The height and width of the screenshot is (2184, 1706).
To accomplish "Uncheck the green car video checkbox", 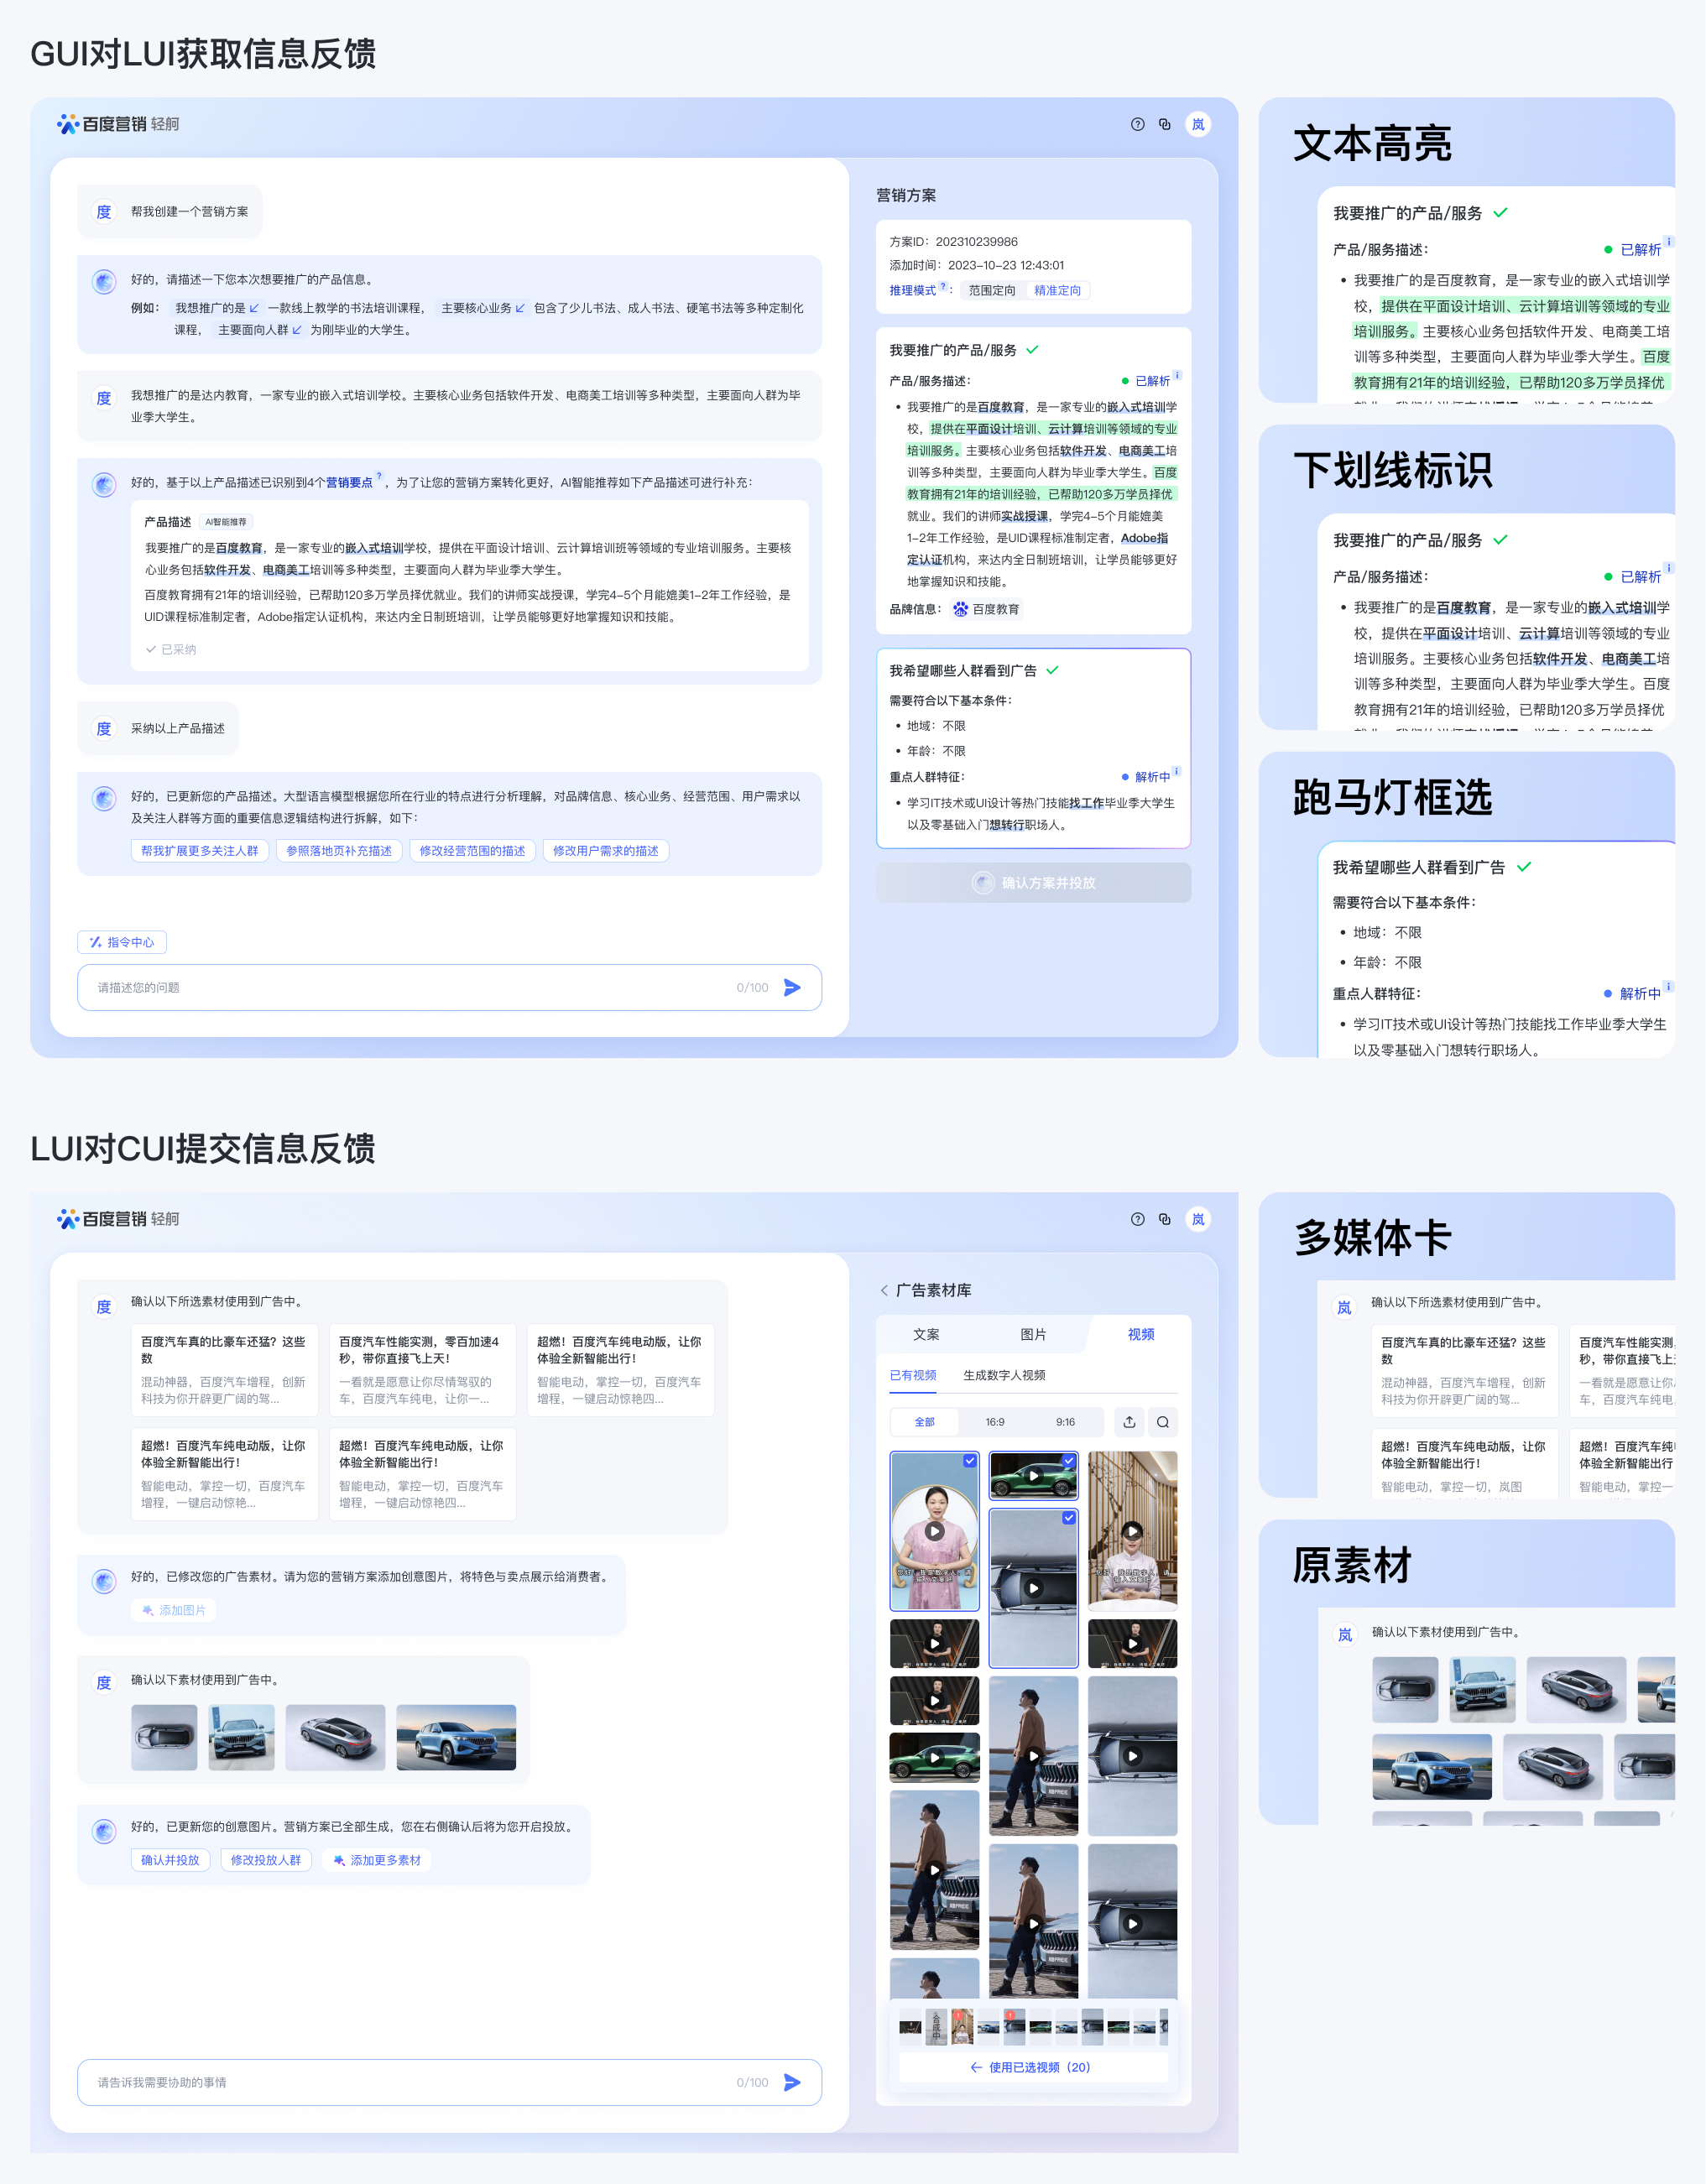I will click(x=1068, y=1461).
